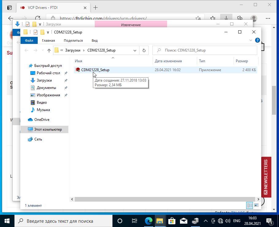Sort by the Тип column header
Viewport: 279px width, 227px height.
coord(202,61)
